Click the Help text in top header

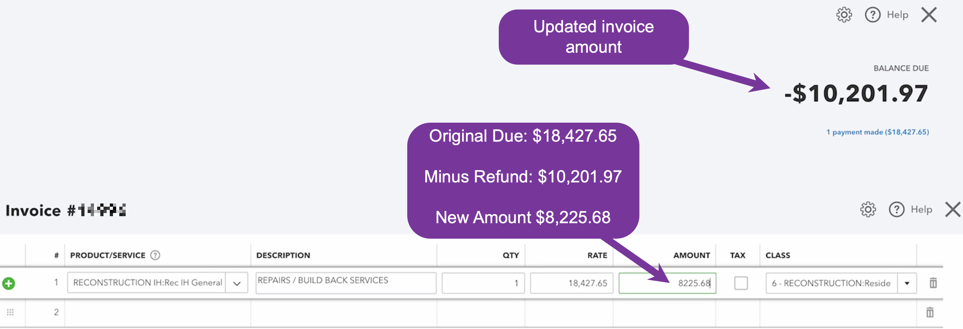[x=897, y=15]
